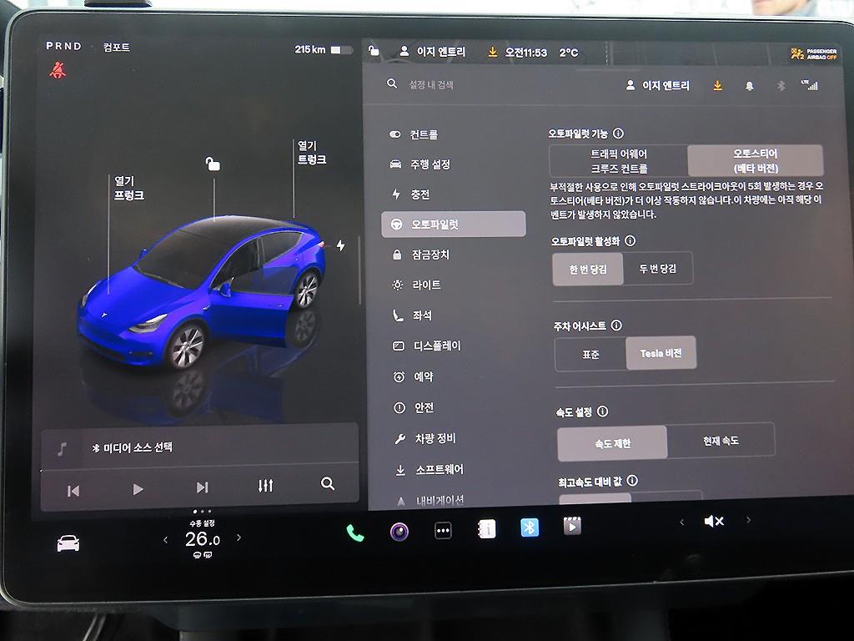Image resolution: width=854 pixels, height=641 pixels.
Task: Switch 주차 어시스트 to 표준
Action: point(590,354)
